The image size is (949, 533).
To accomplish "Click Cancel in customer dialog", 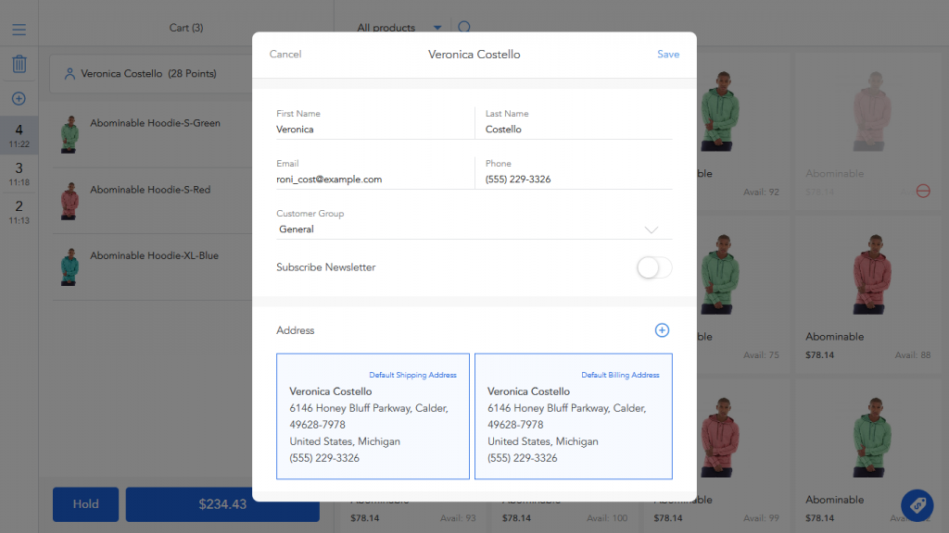I will coord(285,55).
